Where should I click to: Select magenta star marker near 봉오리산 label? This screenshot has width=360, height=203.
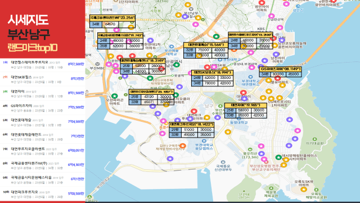click(261, 146)
